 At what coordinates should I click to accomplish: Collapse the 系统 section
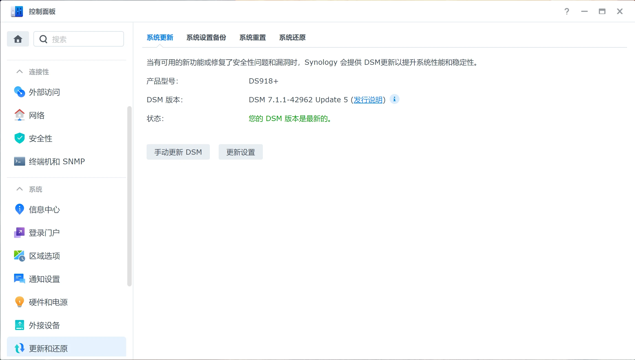19,189
